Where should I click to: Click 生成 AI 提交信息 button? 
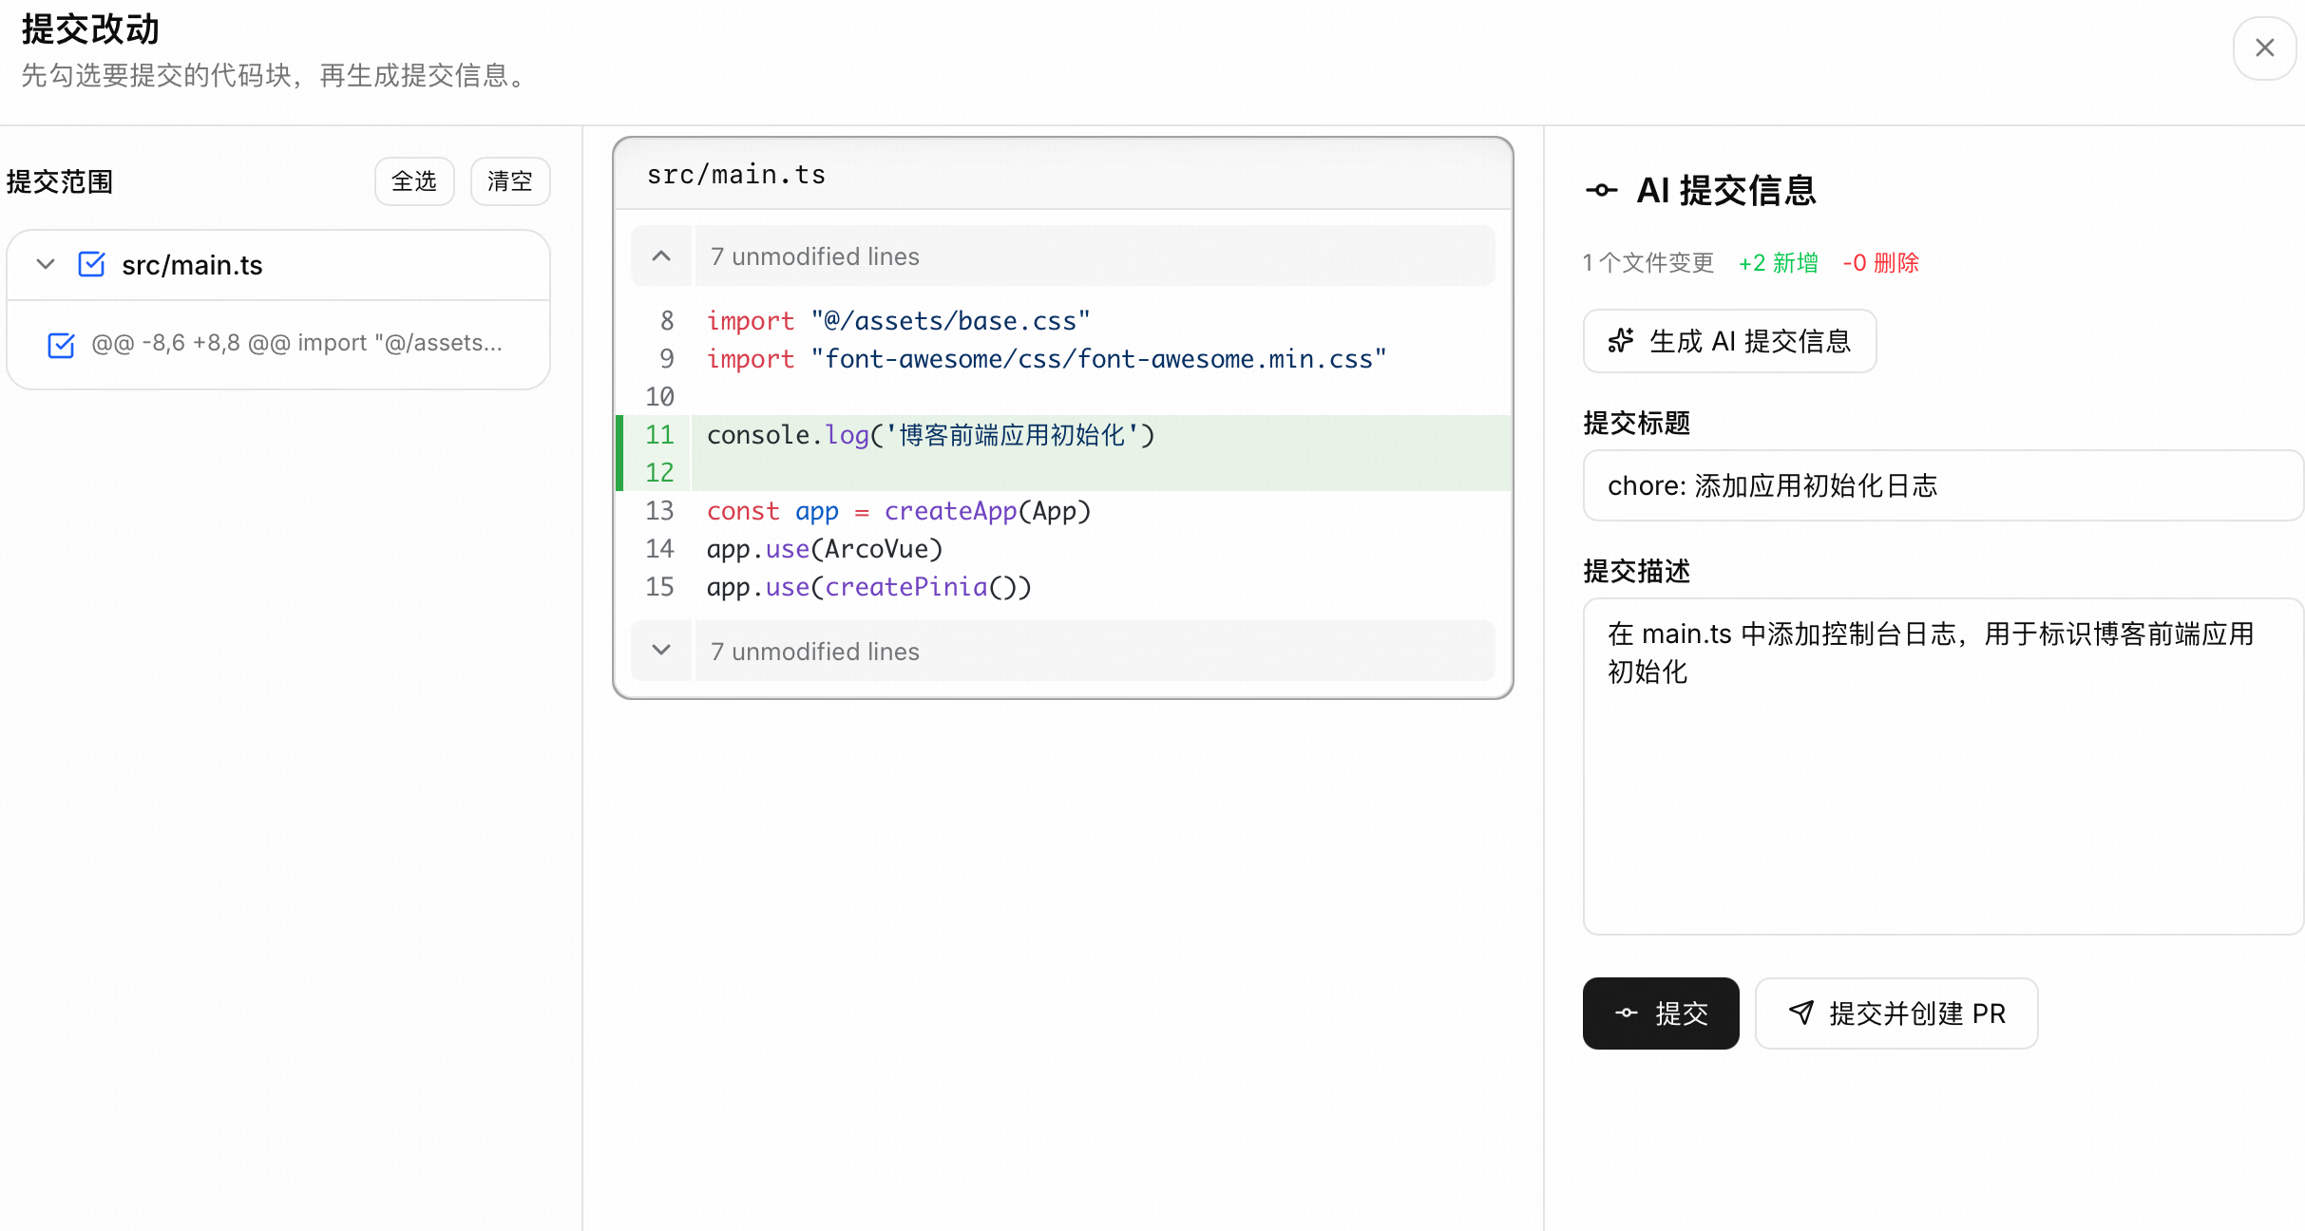(1729, 341)
